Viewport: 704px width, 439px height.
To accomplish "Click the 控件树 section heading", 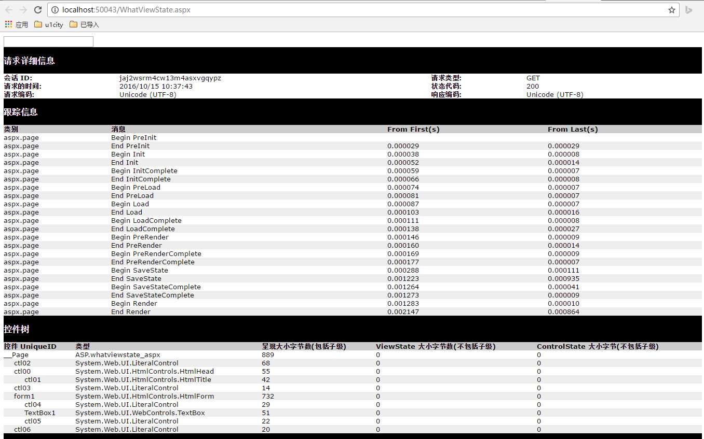I will point(17,329).
